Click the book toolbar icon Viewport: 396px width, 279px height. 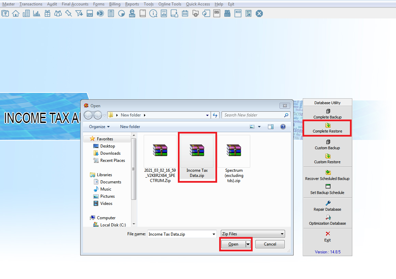(x=143, y=13)
